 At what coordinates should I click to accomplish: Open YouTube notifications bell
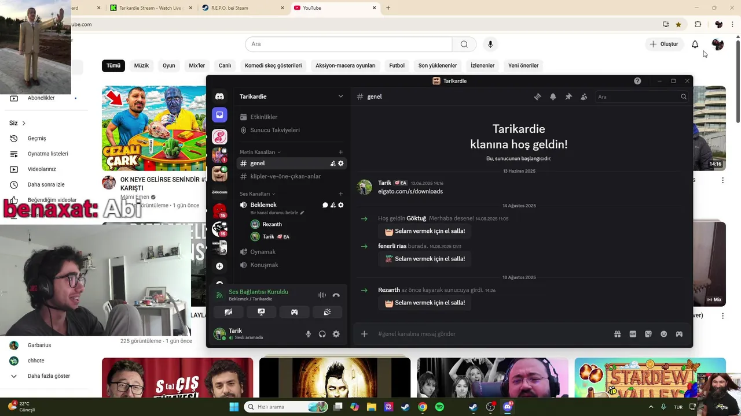(x=695, y=44)
